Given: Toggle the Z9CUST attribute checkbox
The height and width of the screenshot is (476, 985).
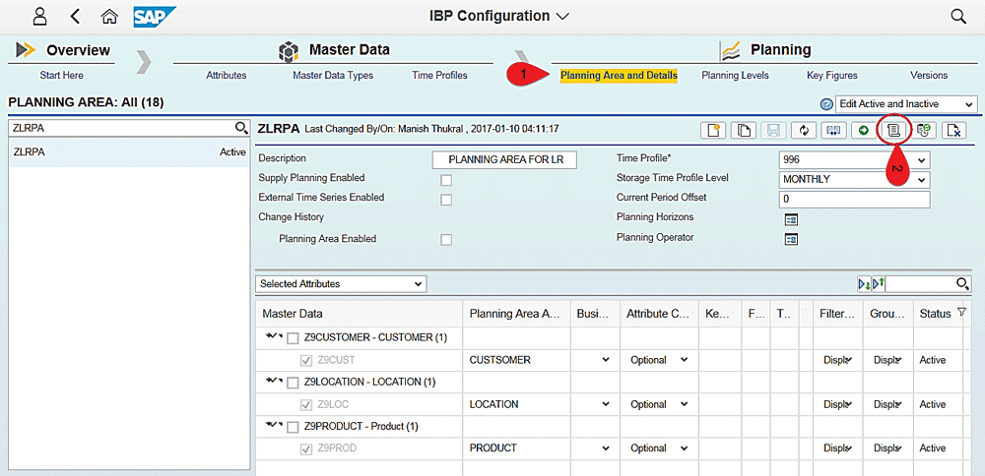Looking at the screenshot, I should (x=306, y=361).
